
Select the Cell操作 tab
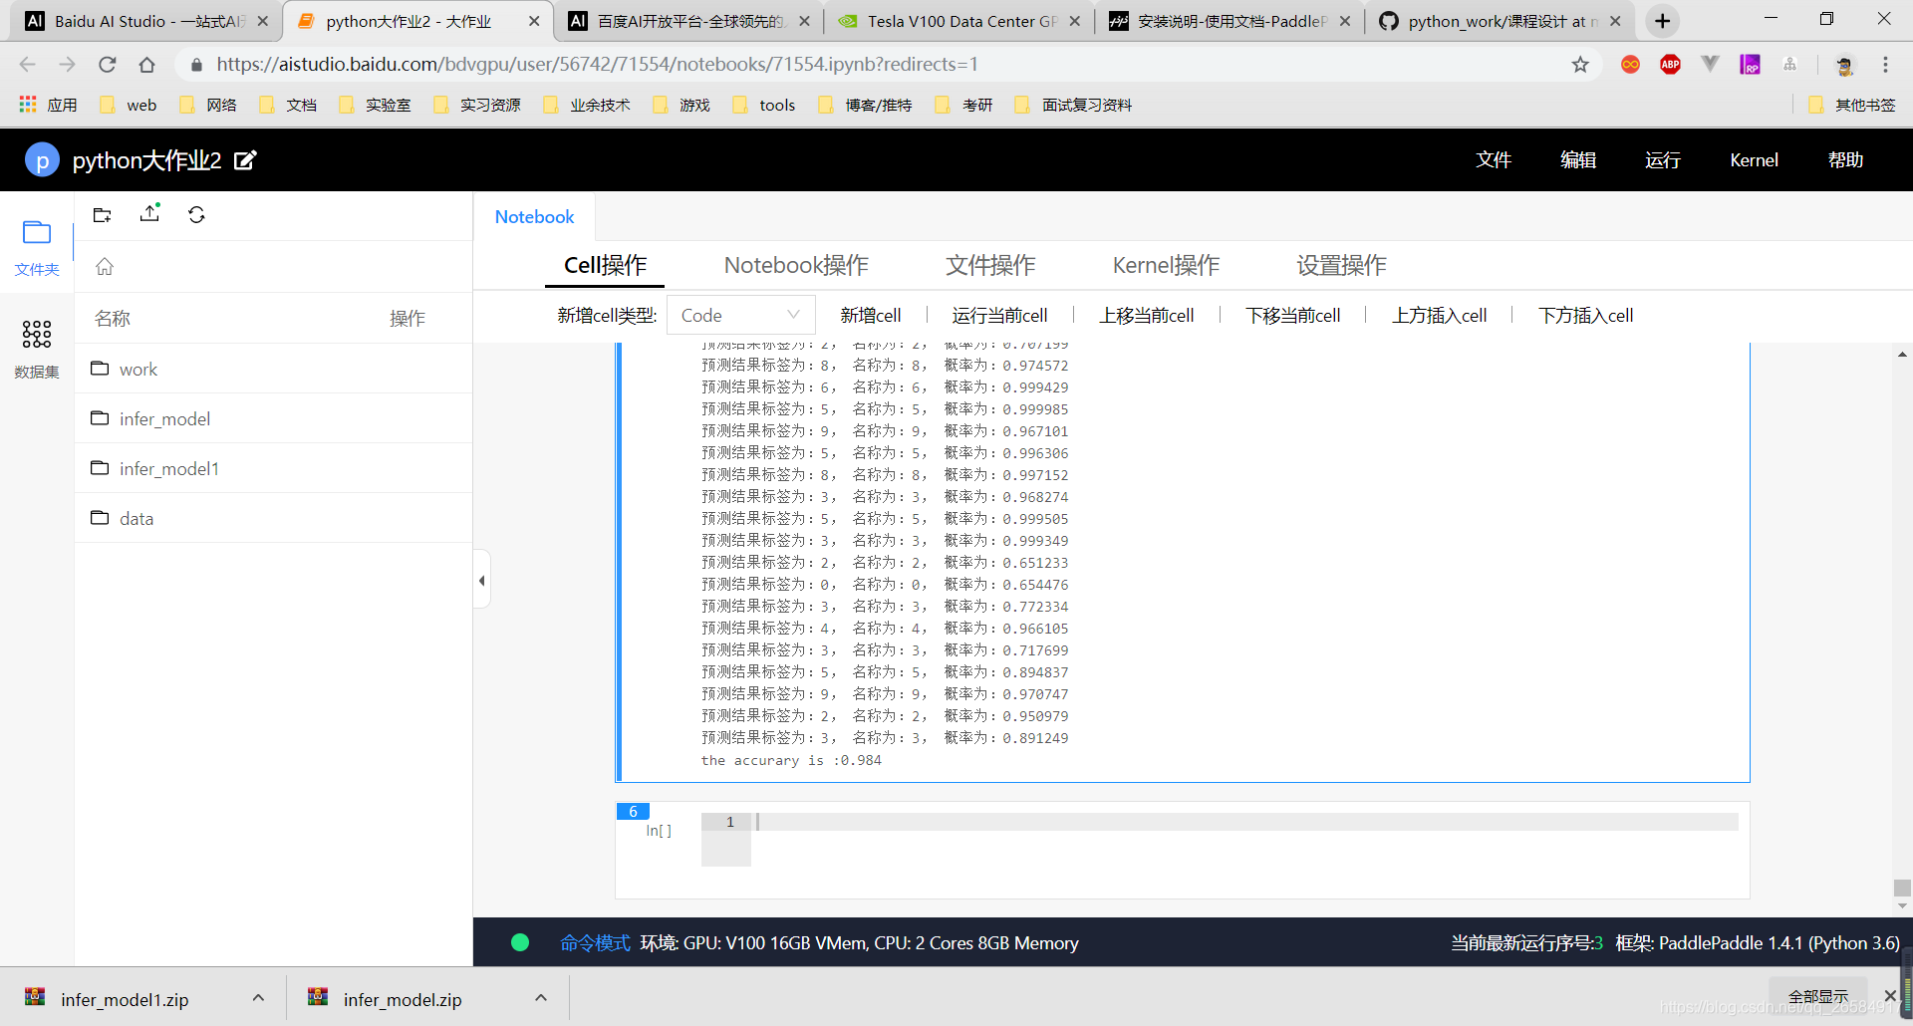[605, 265]
